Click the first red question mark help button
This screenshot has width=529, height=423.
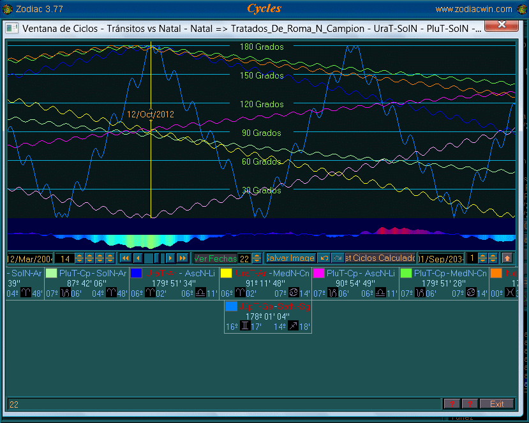[452, 404]
